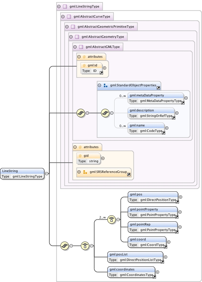The height and width of the screenshot is (282, 202).
Task: Collapse the gml:AbstractGeometryType container
Action: click(71, 37)
